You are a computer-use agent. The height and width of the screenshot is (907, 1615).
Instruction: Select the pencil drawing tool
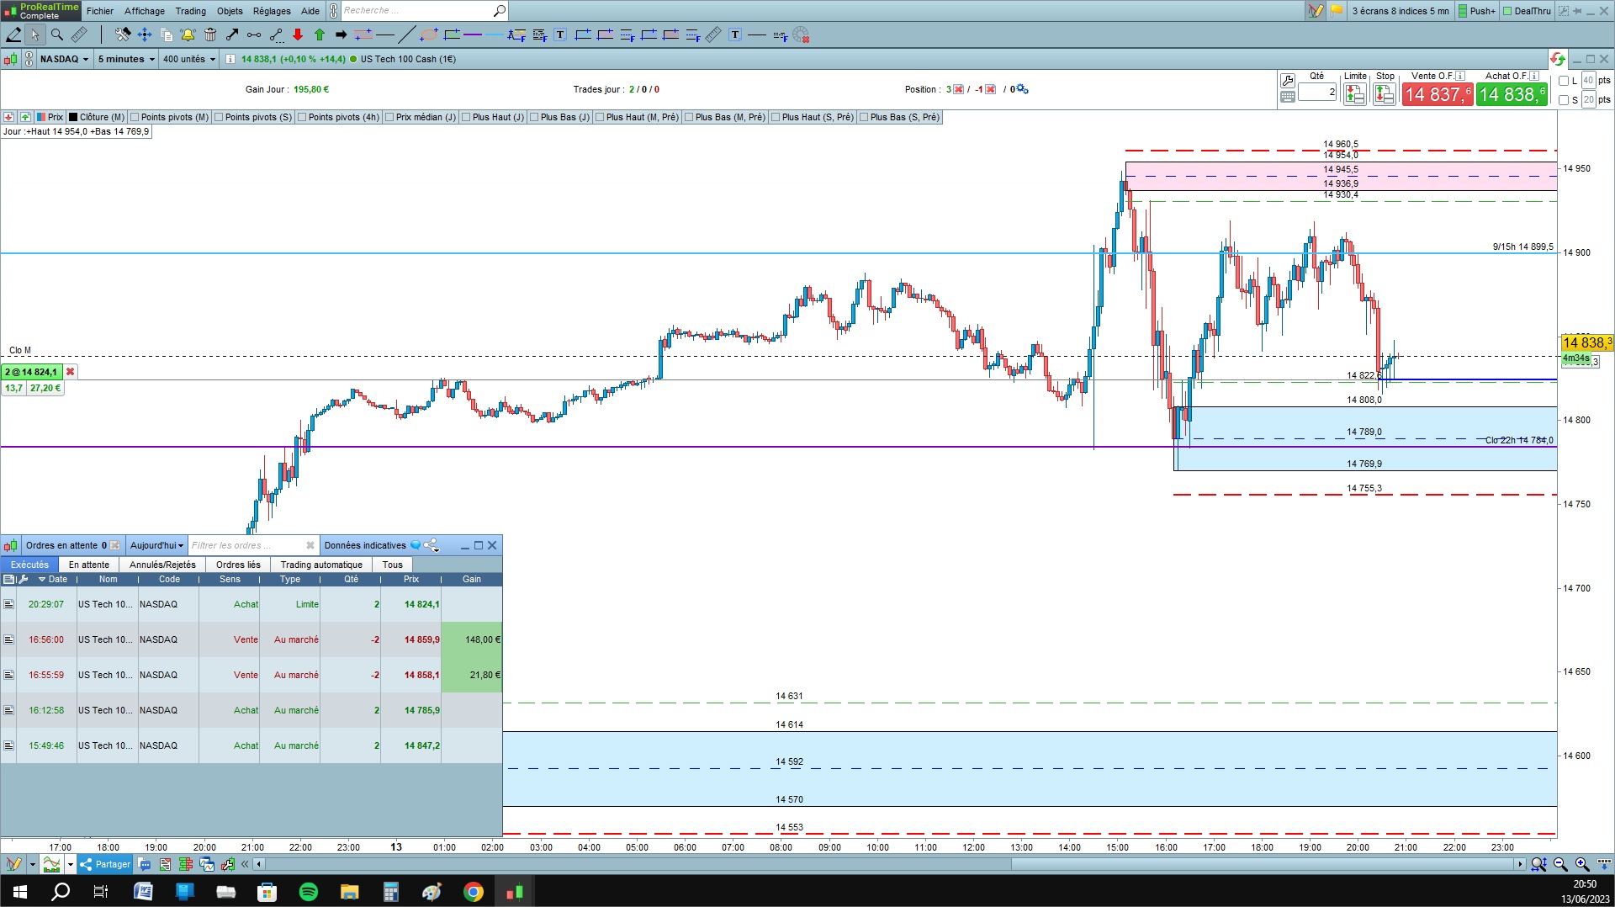click(13, 34)
